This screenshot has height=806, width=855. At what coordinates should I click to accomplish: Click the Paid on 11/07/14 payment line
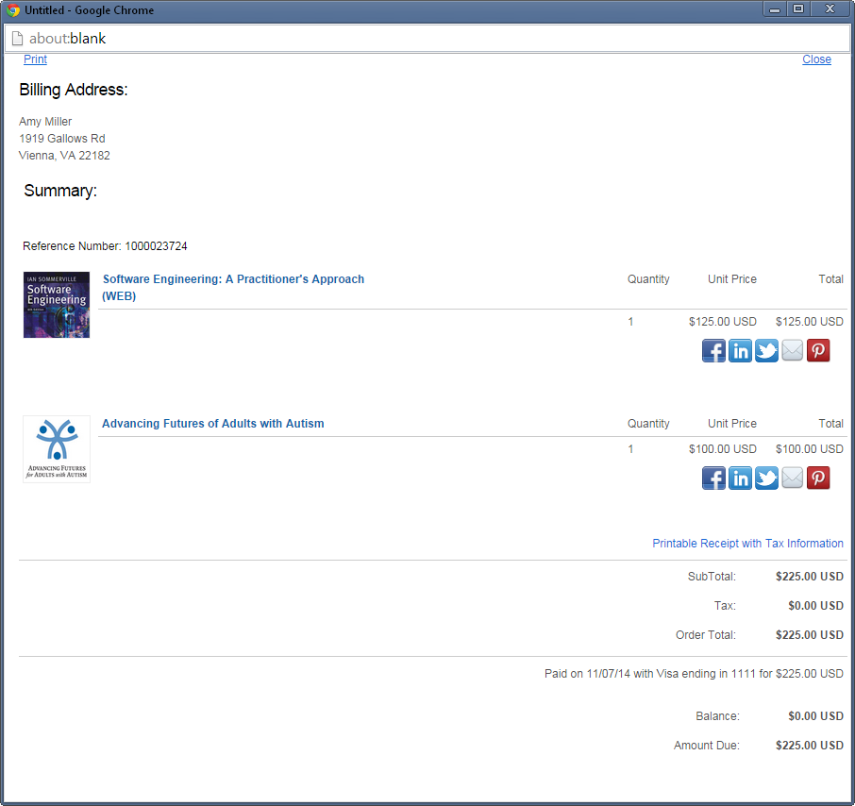click(694, 674)
